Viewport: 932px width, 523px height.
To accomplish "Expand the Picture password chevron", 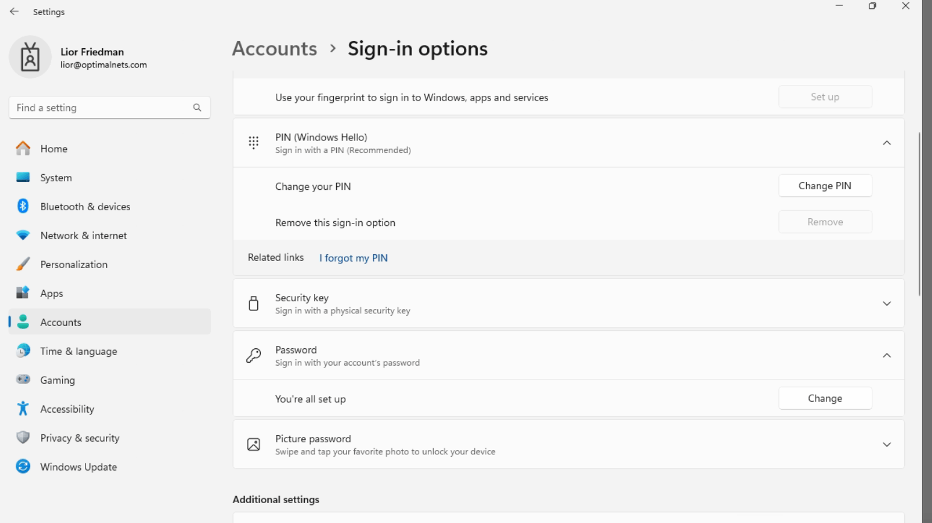I will (887, 445).
